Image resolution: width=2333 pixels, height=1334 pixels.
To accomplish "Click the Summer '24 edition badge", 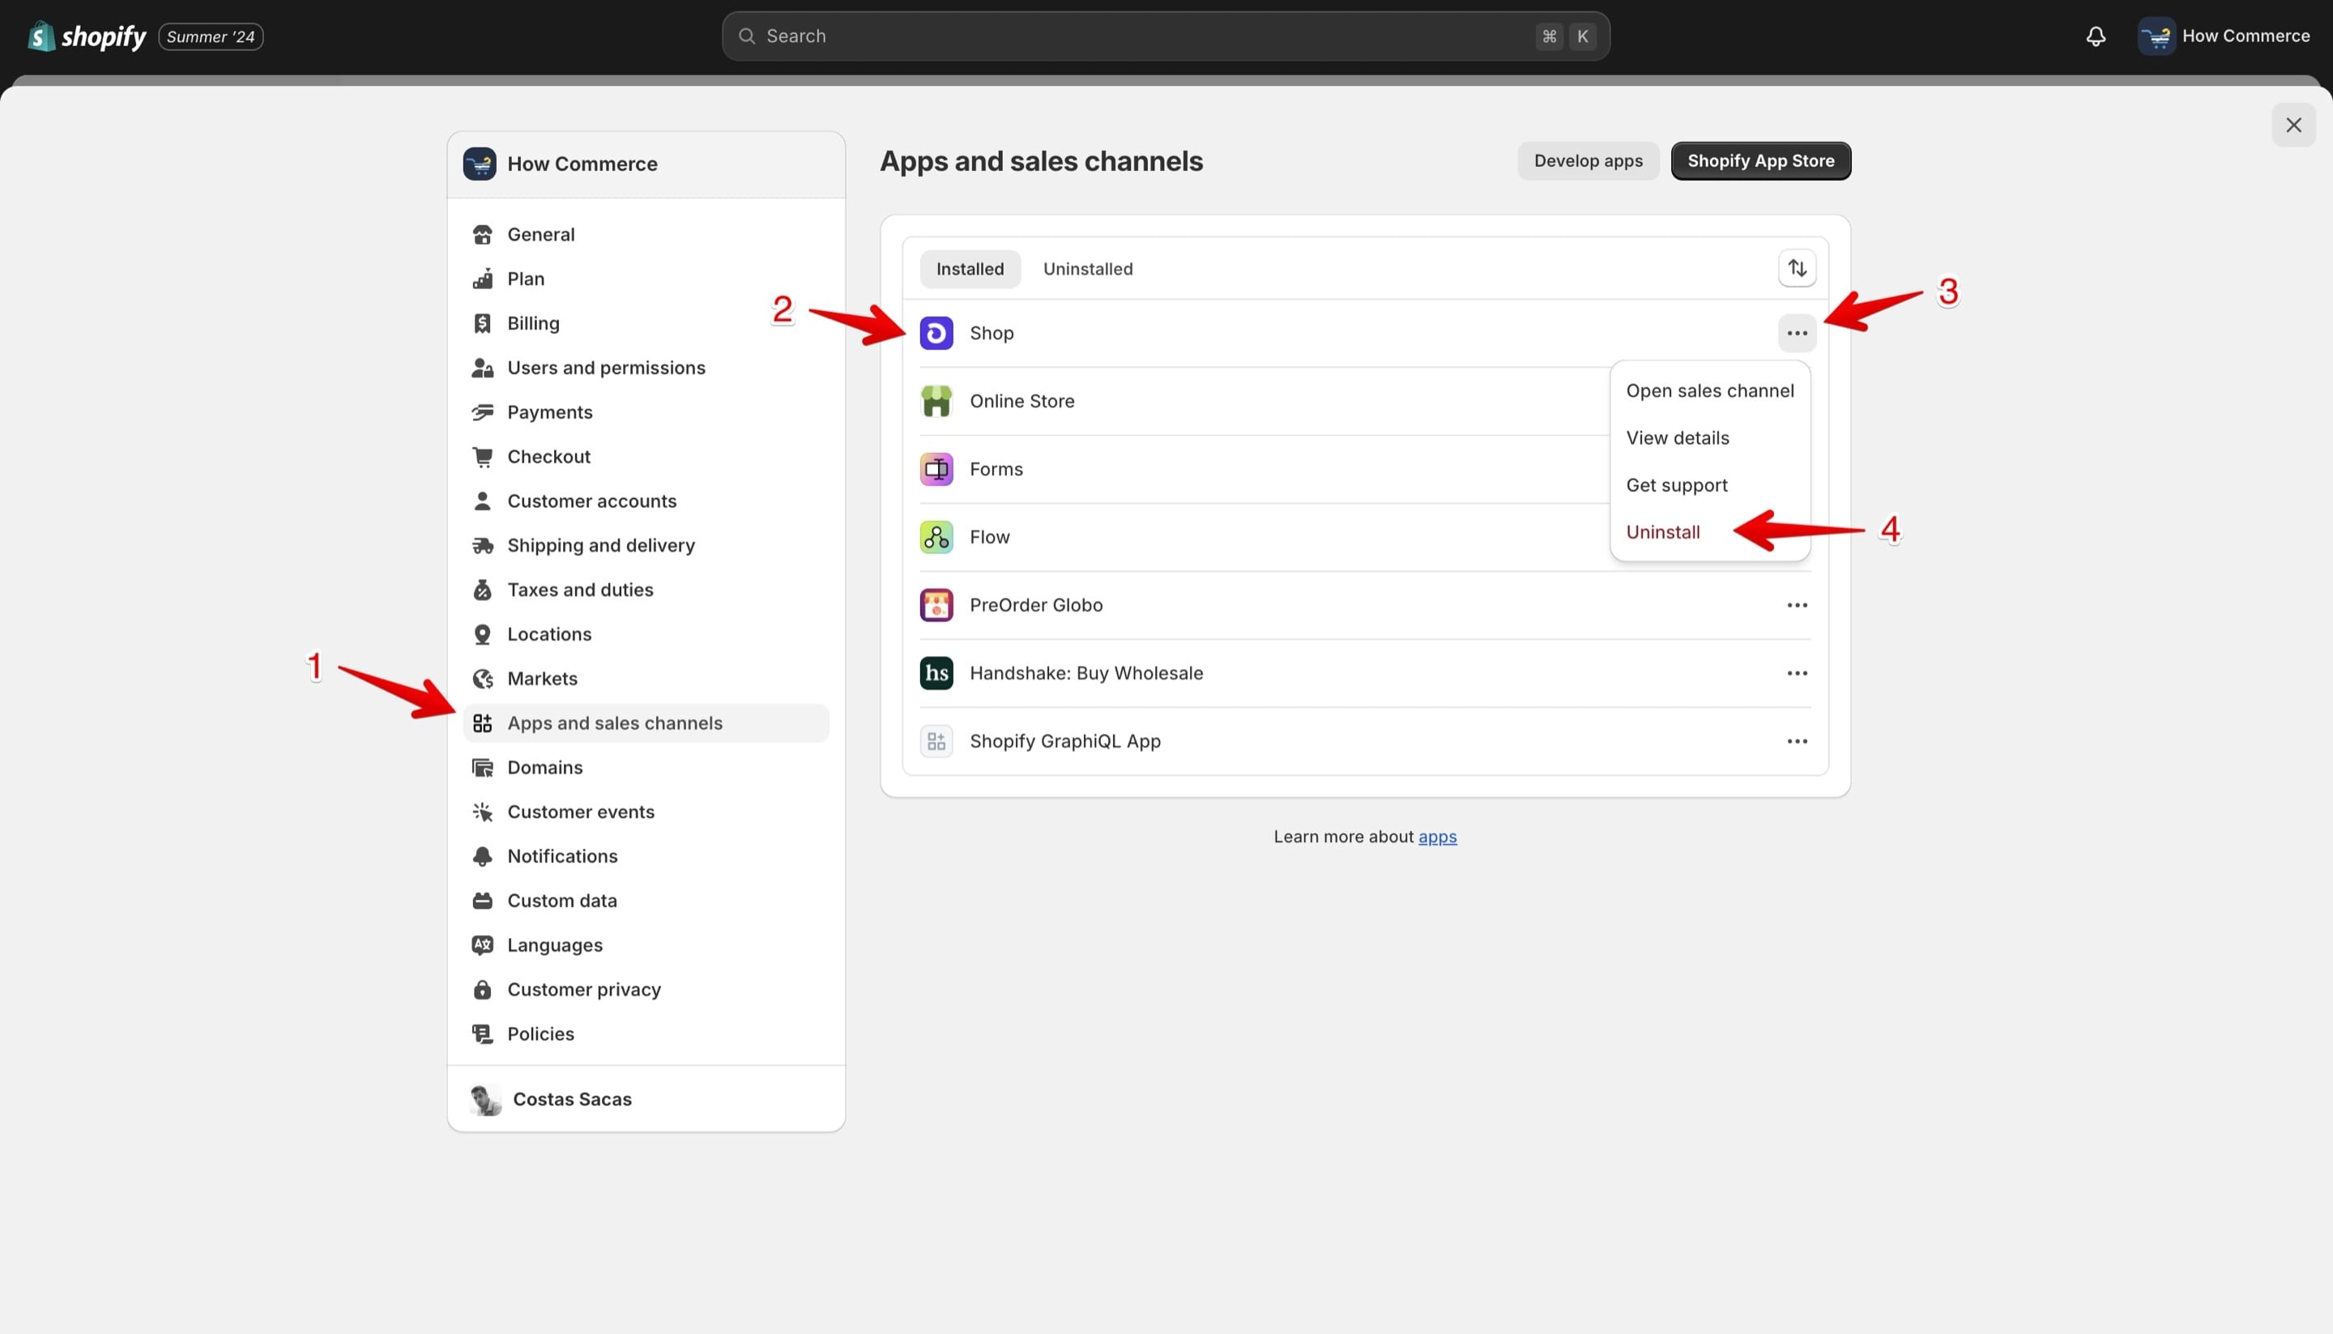I will coord(211,36).
